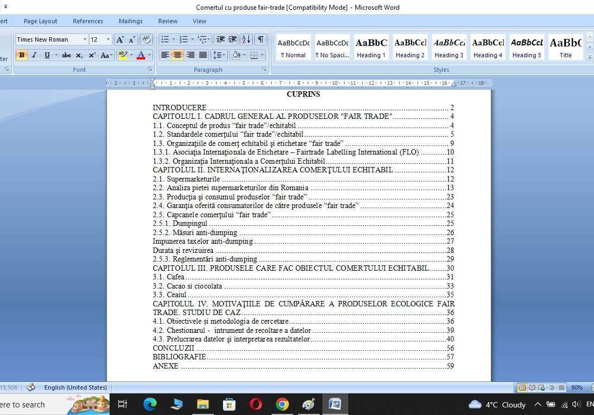Open the Font dialog launcher
This screenshot has width=594, height=415.
pyautogui.click(x=150, y=70)
